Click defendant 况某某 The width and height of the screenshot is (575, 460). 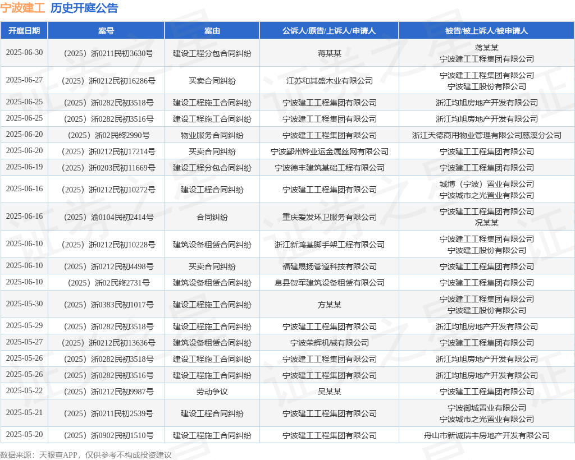(x=487, y=223)
